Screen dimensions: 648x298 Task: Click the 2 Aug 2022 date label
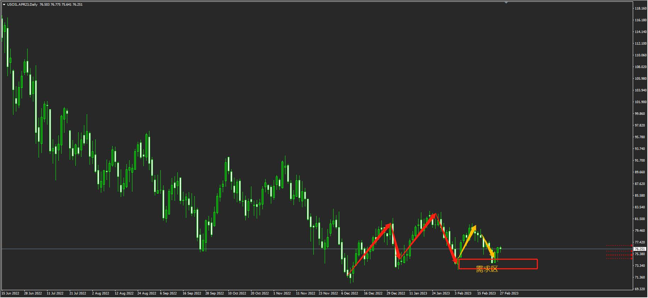(101, 293)
